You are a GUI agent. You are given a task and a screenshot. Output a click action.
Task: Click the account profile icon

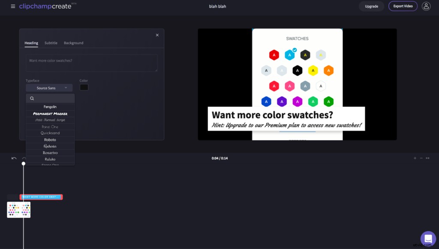tap(425, 6)
